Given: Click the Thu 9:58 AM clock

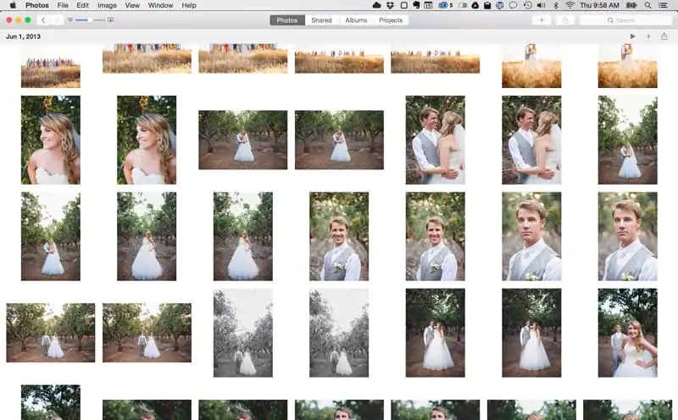Looking at the screenshot, I should [599, 5].
